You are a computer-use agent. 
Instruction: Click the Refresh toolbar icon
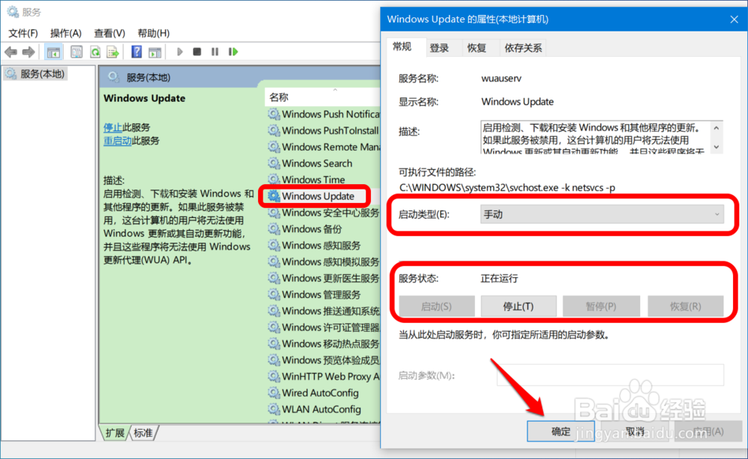coord(95,52)
